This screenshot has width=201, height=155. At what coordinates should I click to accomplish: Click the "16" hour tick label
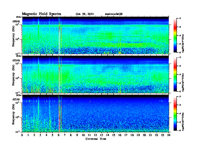(120, 135)
